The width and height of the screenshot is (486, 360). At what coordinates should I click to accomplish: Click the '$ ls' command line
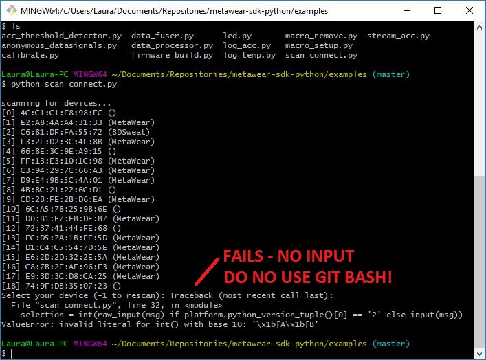tap(11, 26)
